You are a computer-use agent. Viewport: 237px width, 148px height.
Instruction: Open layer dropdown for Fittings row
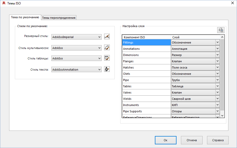click(x=217, y=42)
